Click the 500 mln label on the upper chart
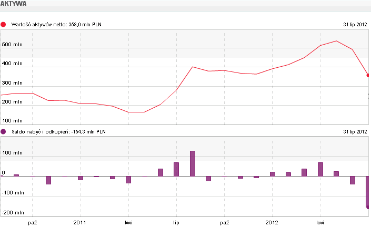The height and width of the screenshot is (228, 371). [x=12, y=45]
